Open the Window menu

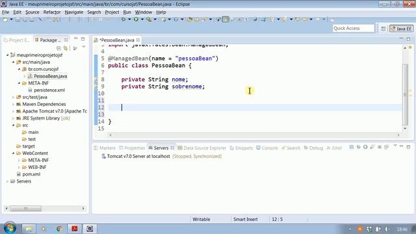144,12
